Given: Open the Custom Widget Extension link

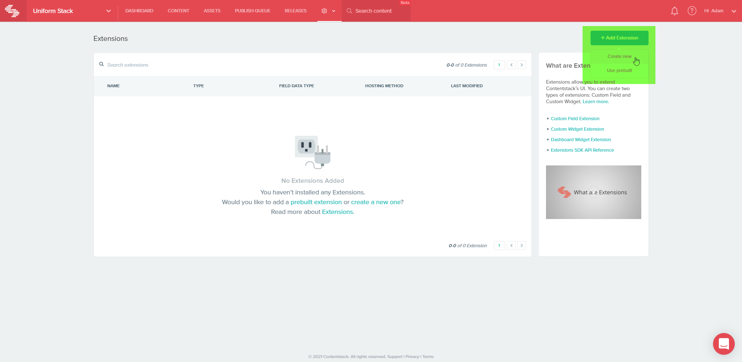Looking at the screenshot, I should (578, 129).
